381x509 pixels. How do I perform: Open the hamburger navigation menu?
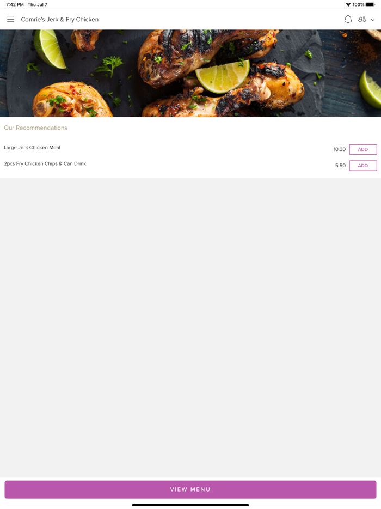[x=10, y=20]
